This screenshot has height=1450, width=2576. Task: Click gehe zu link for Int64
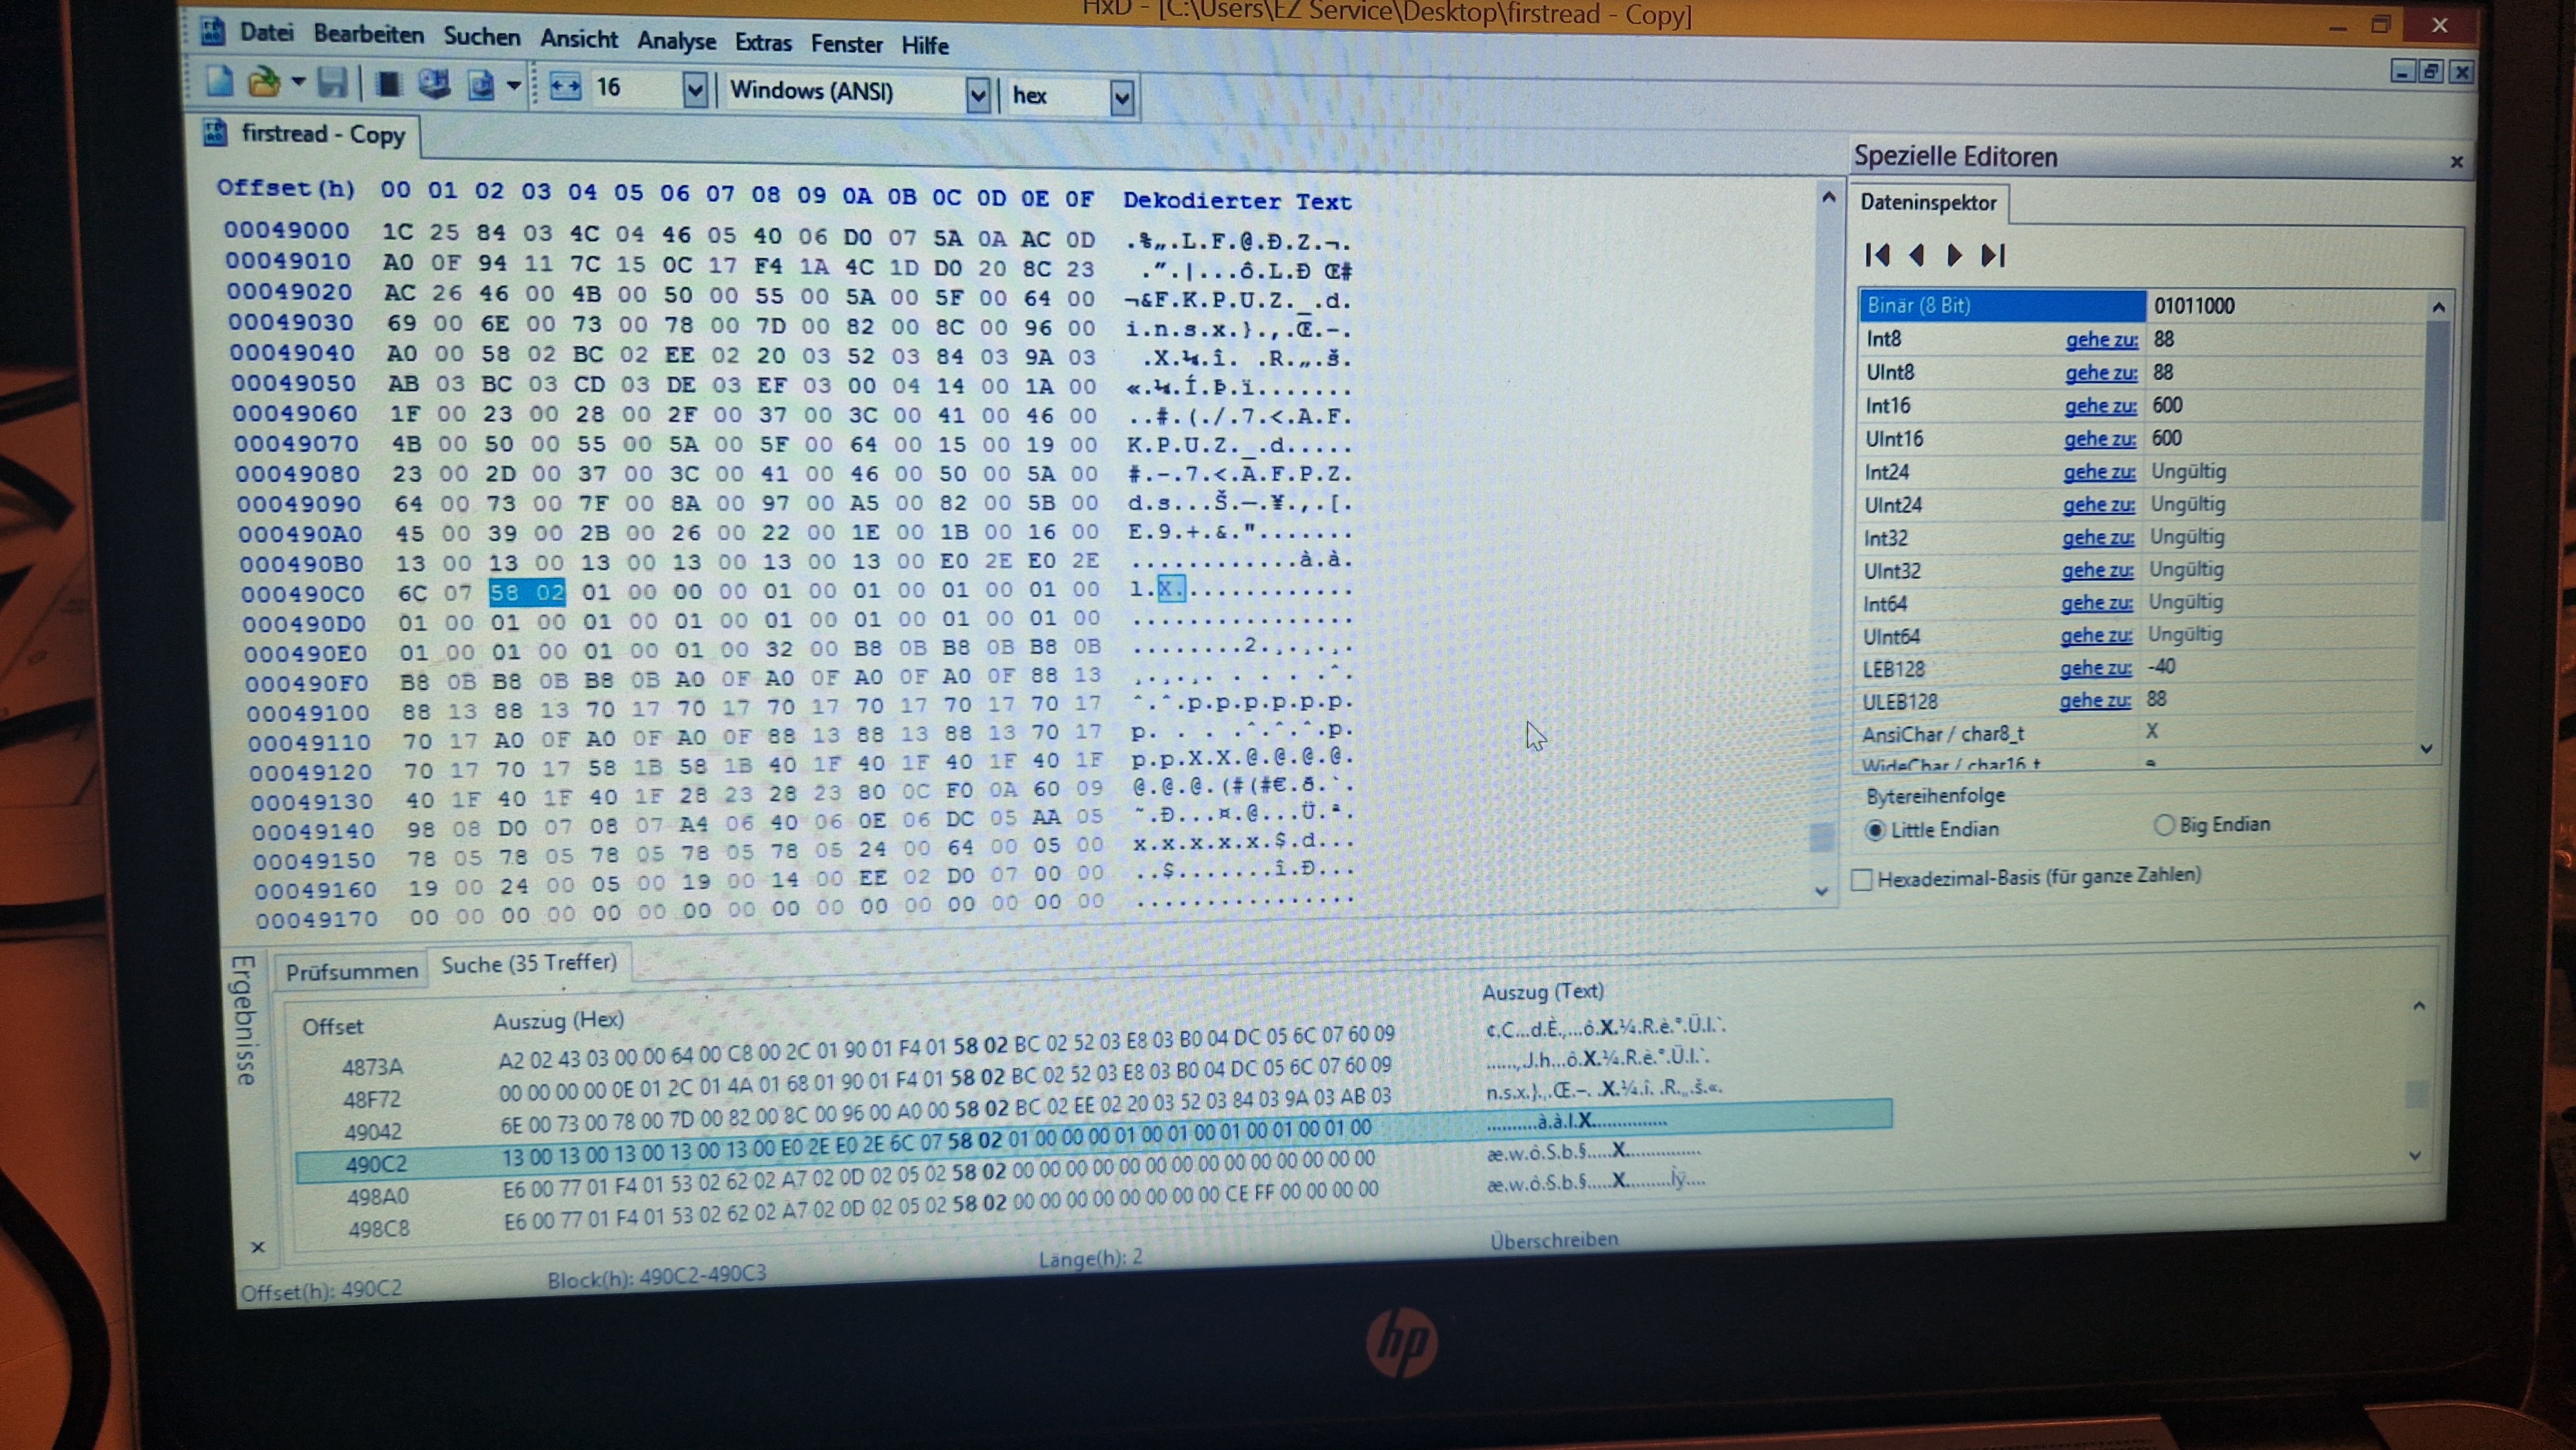coord(2096,603)
